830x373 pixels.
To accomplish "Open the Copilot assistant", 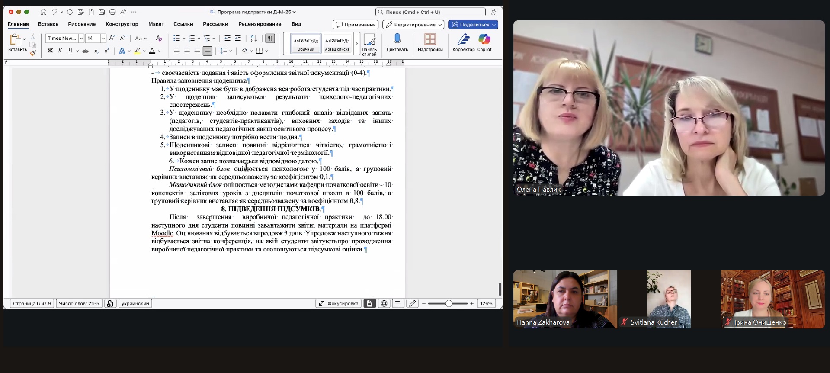I will click(484, 40).
